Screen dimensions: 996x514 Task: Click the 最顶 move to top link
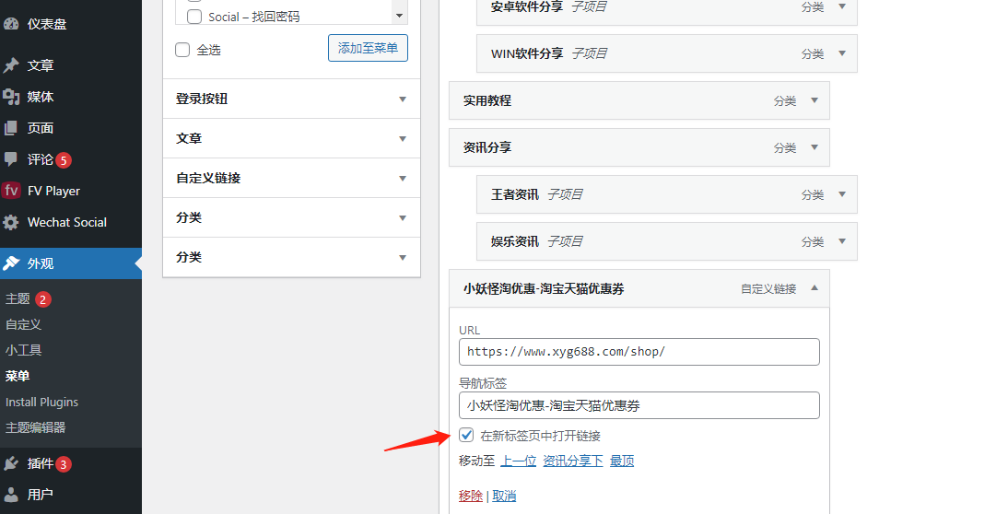tap(622, 461)
